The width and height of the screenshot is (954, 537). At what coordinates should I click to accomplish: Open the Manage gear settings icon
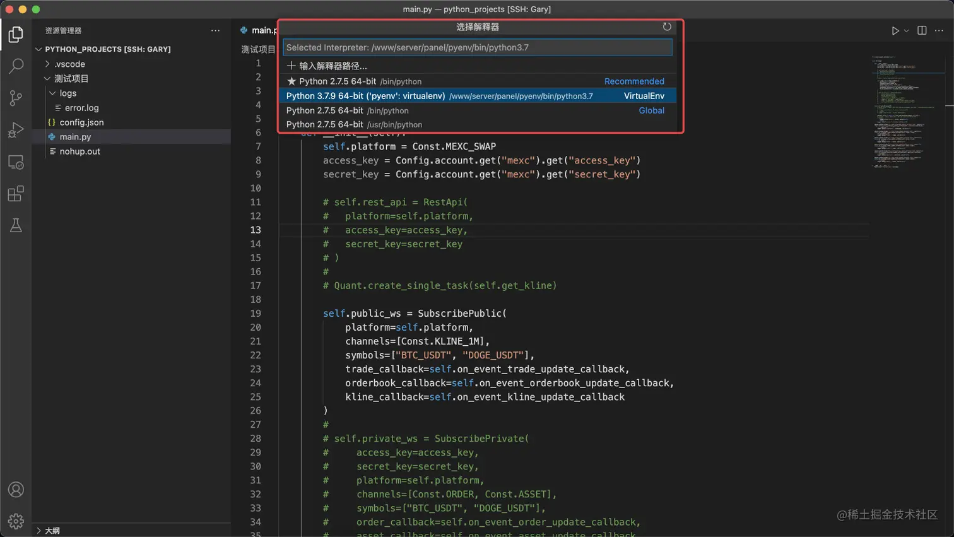coord(16,521)
